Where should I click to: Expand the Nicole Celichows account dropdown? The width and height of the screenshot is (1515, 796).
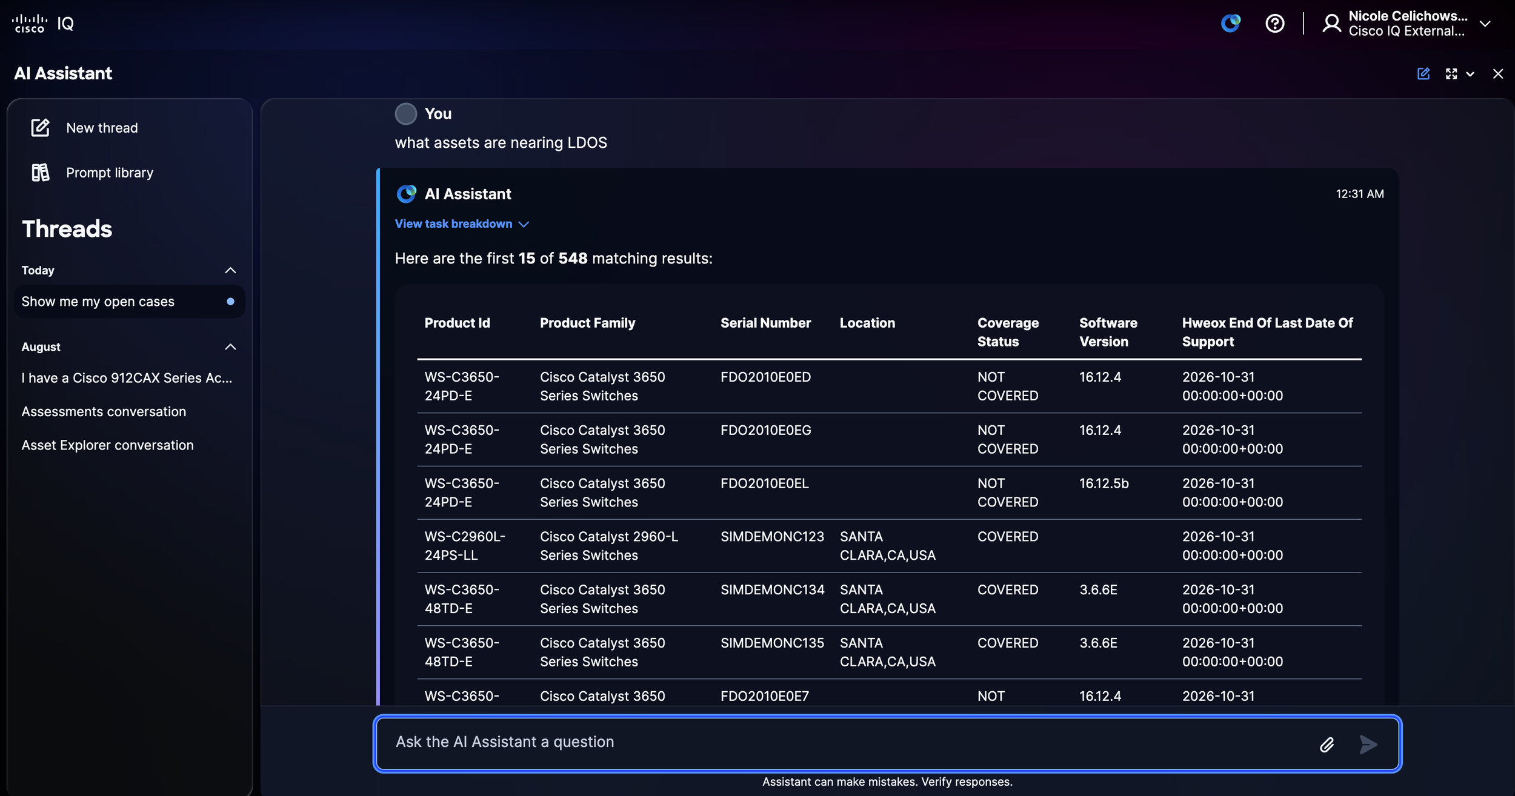(x=1485, y=24)
